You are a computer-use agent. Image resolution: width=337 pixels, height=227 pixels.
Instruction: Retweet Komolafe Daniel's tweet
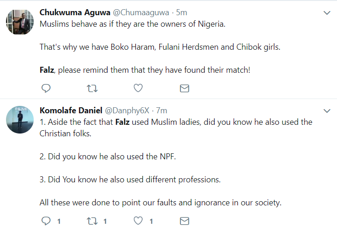coord(92,221)
